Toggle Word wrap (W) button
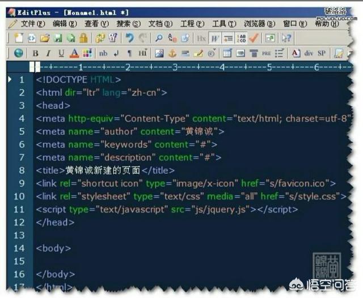 214,38
